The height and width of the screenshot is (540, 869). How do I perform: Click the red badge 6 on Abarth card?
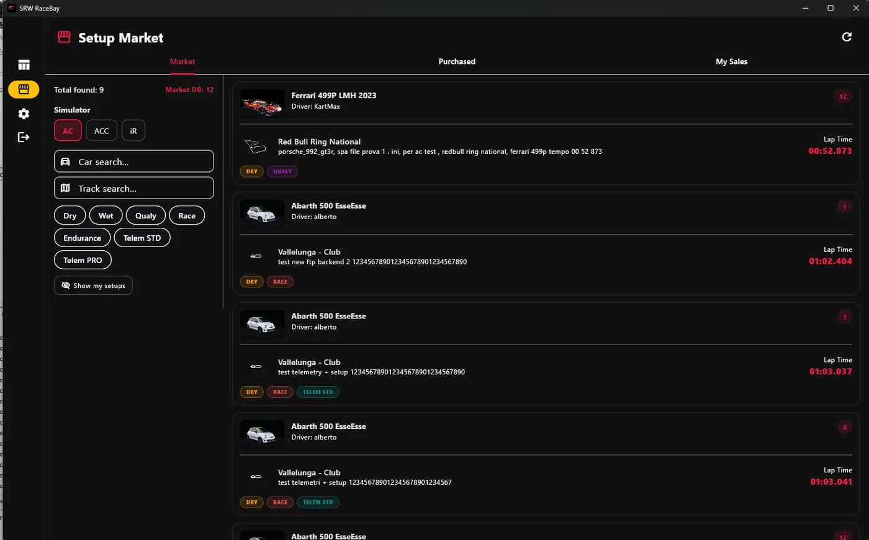844,427
